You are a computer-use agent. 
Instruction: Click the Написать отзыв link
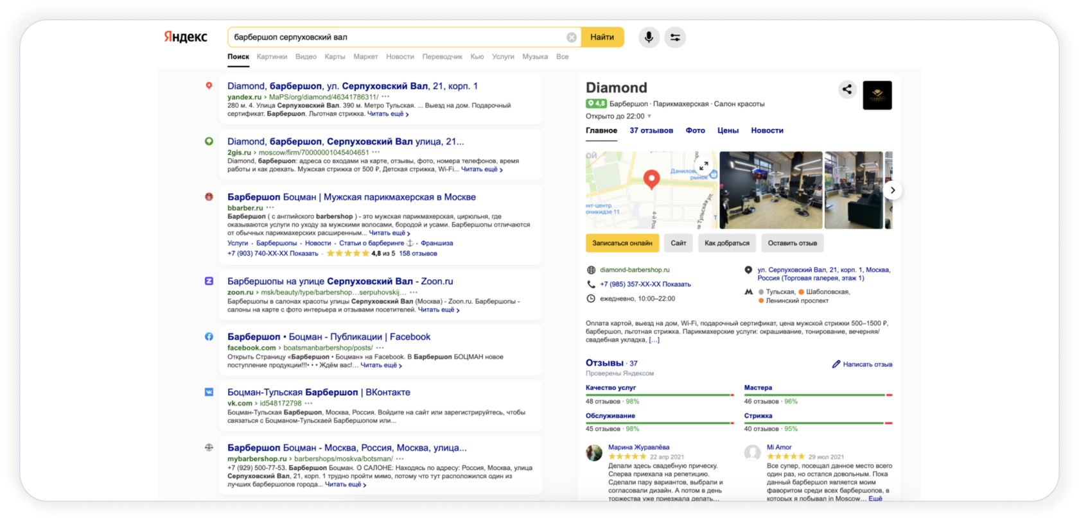(867, 364)
